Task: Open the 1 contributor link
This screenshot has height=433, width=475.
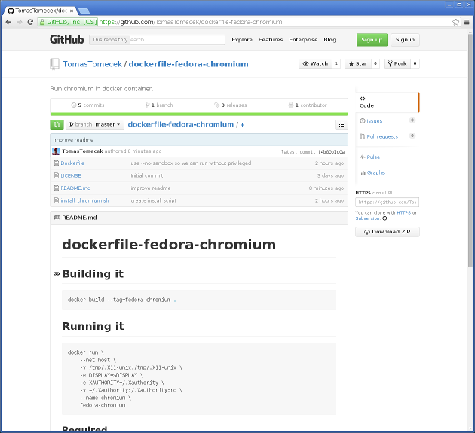Action: tap(308, 105)
